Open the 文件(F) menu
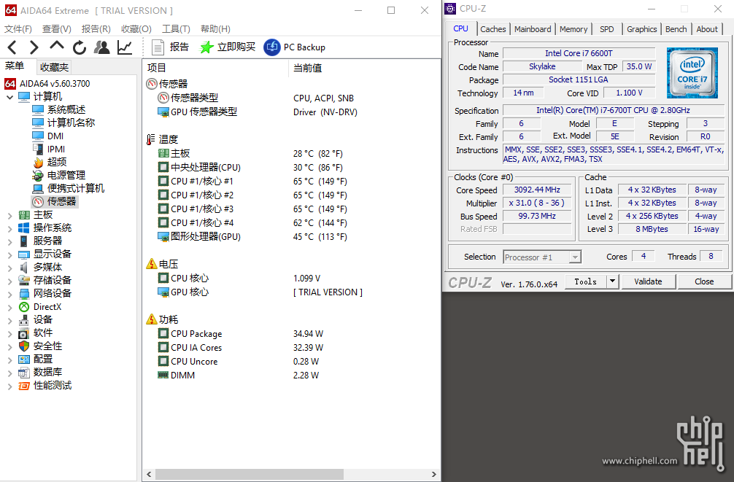This screenshot has width=734, height=482. tap(18, 29)
